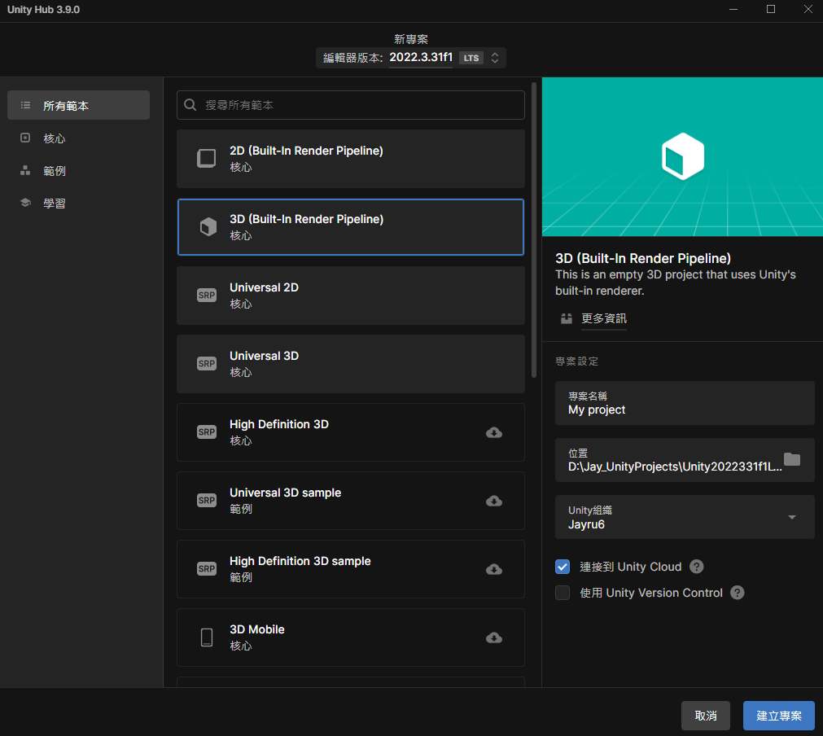The height and width of the screenshot is (736, 823).
Task: Click the 取消 button
Action: [706, 716]
